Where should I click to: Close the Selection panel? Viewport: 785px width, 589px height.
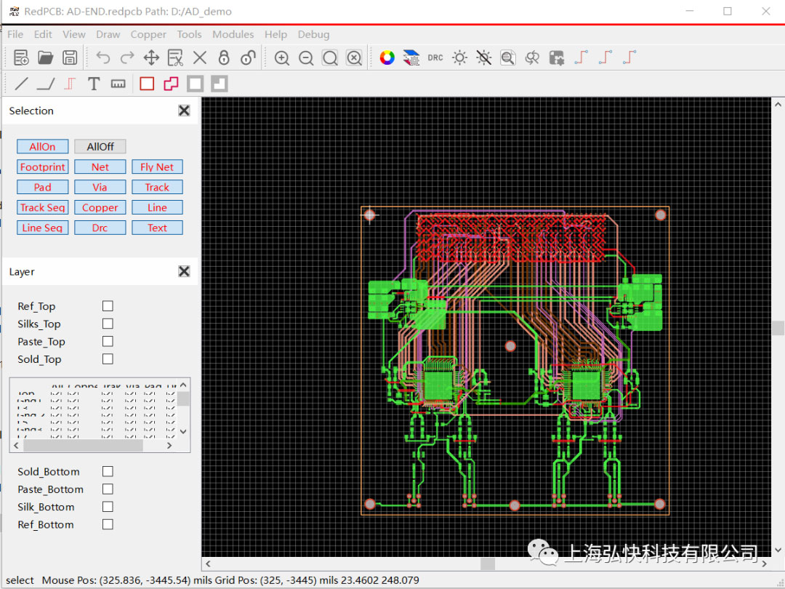pos(184,111)
